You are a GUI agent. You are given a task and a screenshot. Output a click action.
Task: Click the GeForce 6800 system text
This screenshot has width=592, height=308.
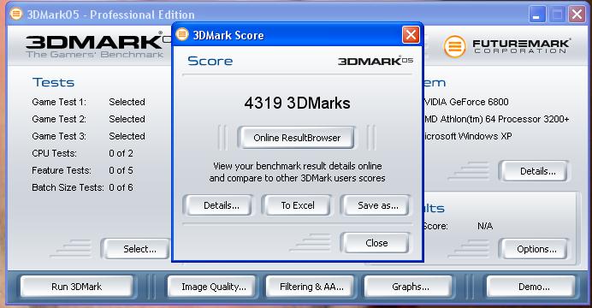[466, 102]
